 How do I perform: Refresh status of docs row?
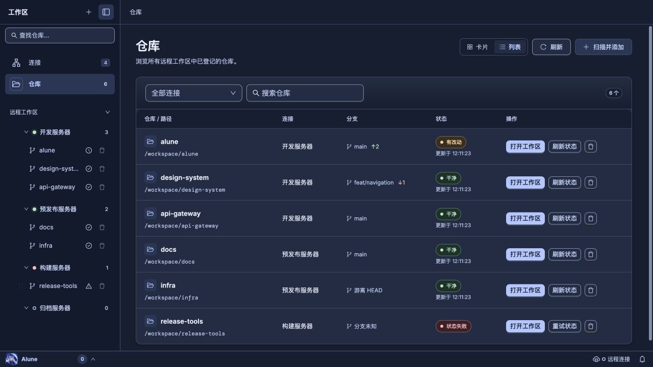(565, 254)
